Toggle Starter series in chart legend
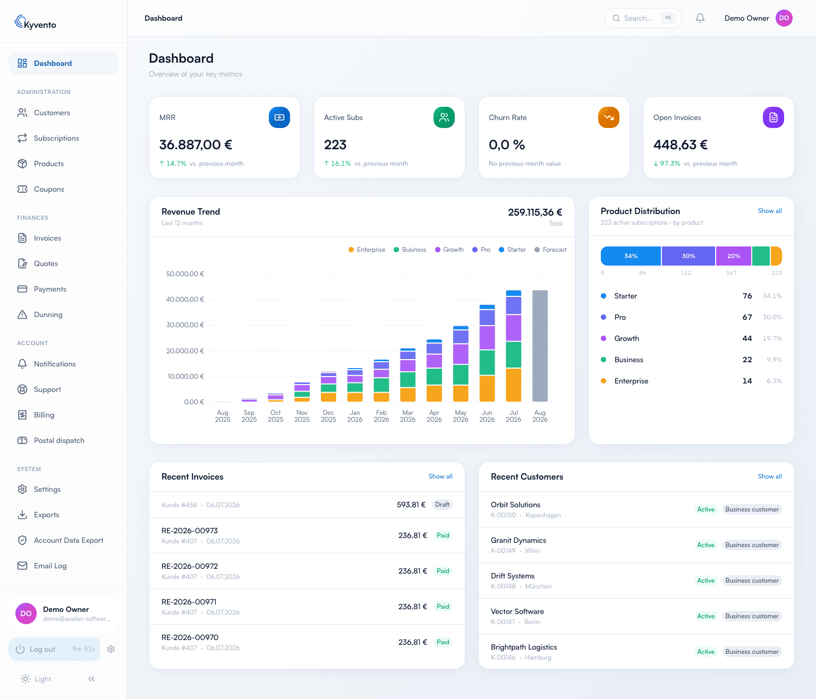816x699 pixels. (512, 250)
